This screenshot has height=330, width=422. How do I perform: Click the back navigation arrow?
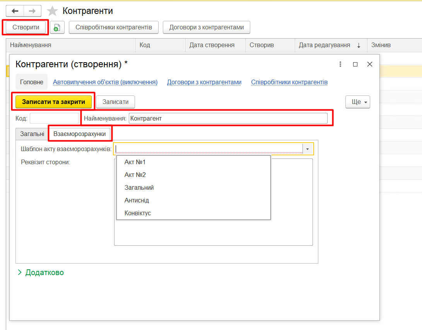(15, 11)
